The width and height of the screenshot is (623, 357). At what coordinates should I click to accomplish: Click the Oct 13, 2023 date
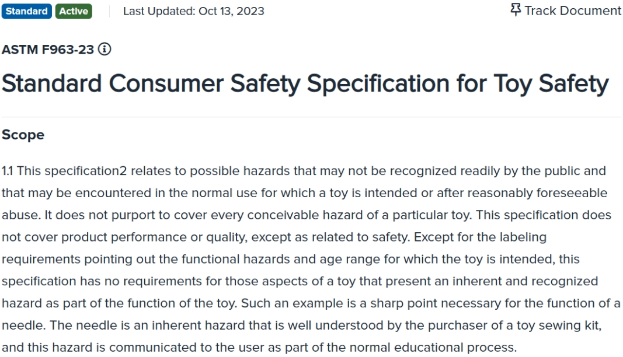click(x=231, y=11)
